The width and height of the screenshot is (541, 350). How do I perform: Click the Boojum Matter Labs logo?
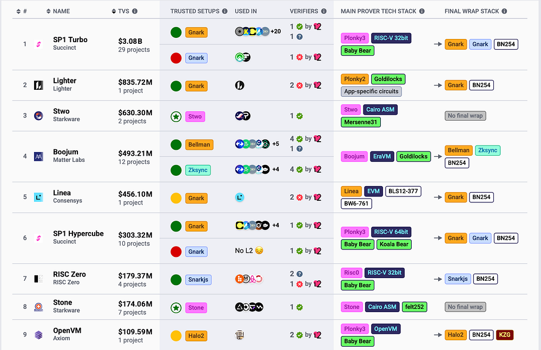coord(38,156)
